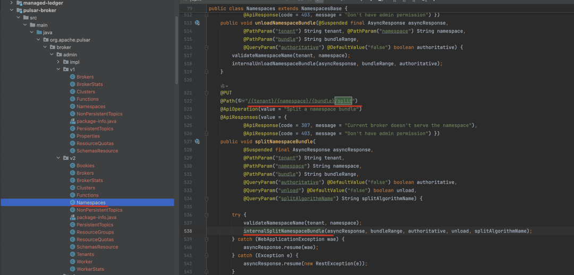This screenshot has width=574, height=275.
Task: Collapse the admin package
Action: [52, 55]
